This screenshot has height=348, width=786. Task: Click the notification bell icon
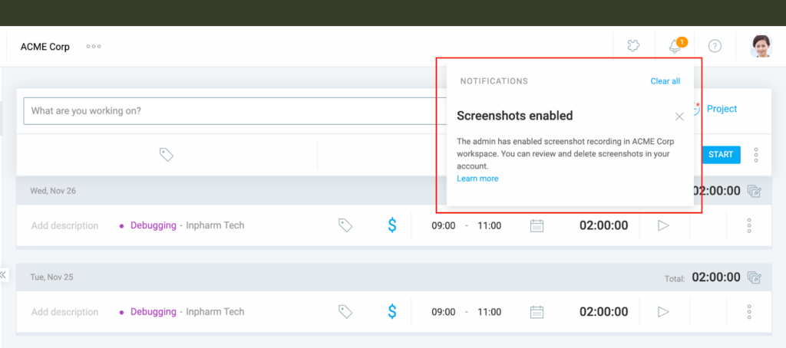(675, 46)
